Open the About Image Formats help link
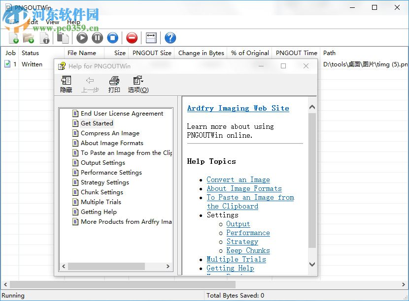 (244, 188)
